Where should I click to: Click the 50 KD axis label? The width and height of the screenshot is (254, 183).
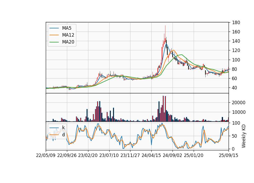pyautogui.click(x=235, y=136)
